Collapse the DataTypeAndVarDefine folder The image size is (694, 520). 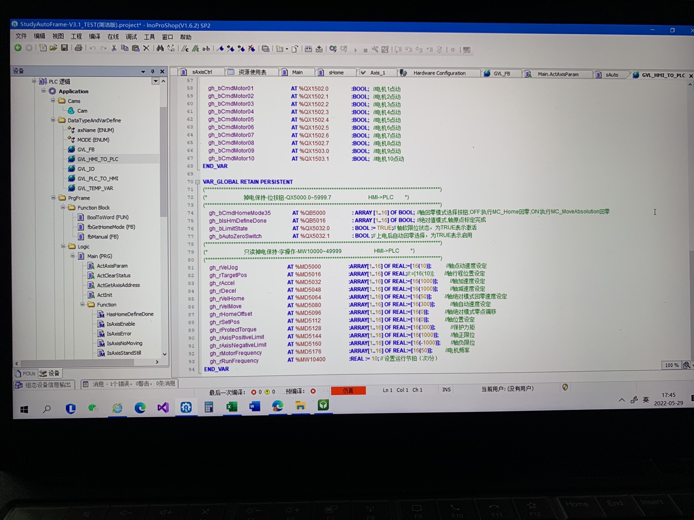point(53,120)
